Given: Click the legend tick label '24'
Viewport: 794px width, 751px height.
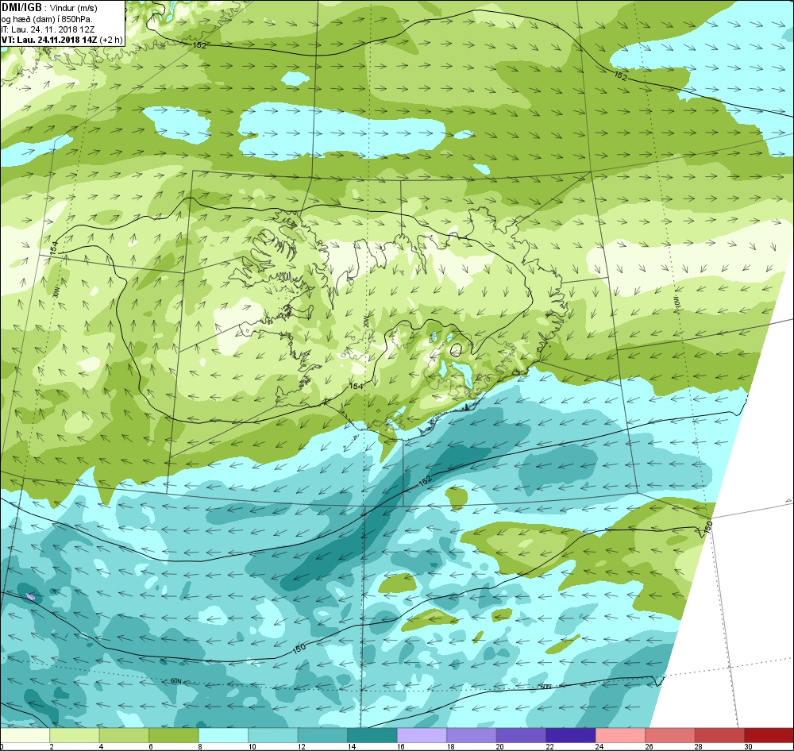Looking at the screenshot, I should click(x=599, y=746).
